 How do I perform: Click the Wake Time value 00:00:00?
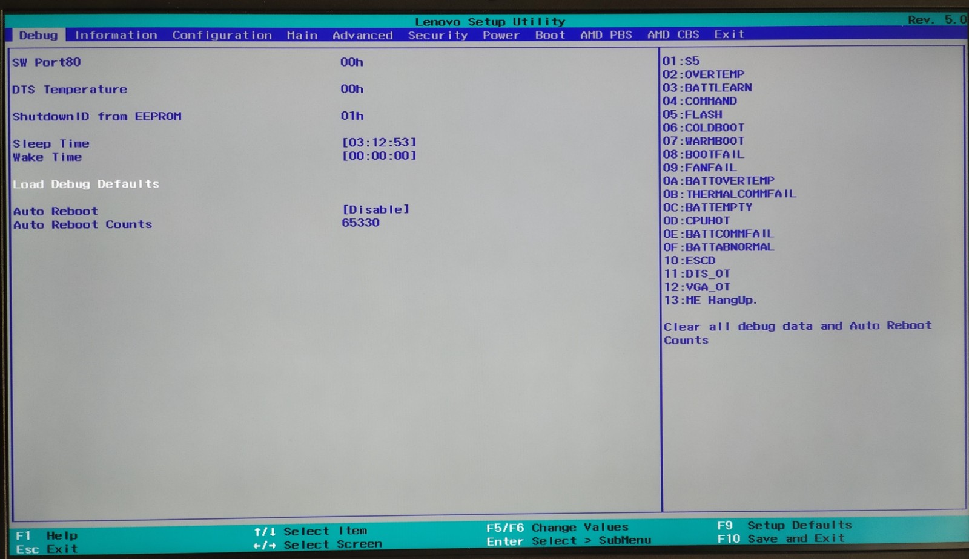(379, 155)
